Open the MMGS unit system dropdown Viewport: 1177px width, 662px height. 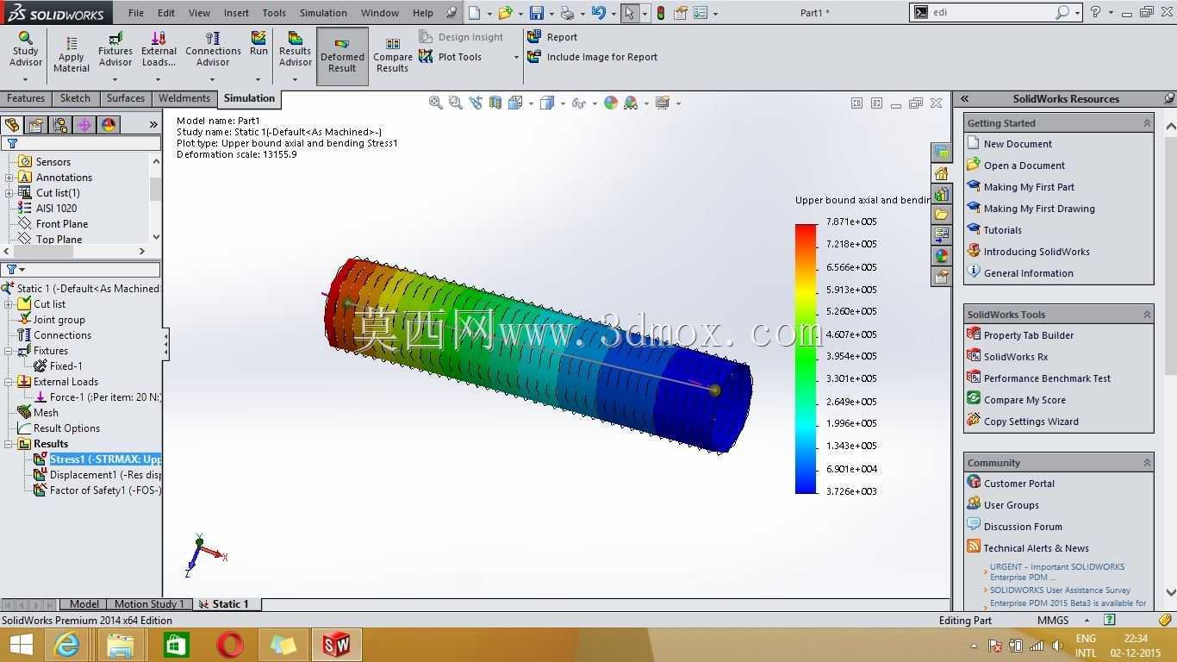click(x=1087, y=621)
